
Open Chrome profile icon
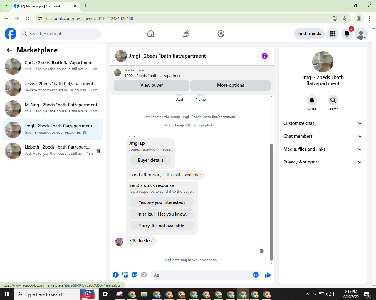click(x=359, y=18)
